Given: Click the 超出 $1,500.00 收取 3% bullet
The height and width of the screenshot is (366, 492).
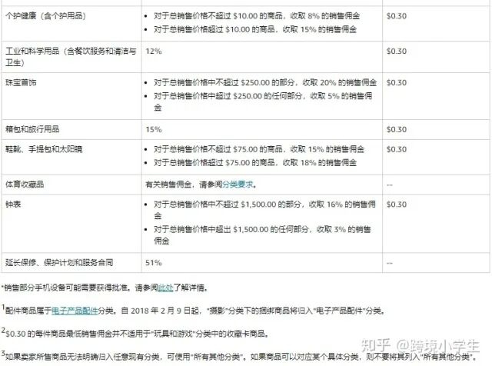Looking at the screenshot, I should click(262, 235).
